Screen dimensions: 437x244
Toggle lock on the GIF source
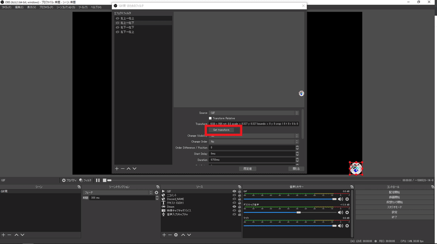(239, 192)
